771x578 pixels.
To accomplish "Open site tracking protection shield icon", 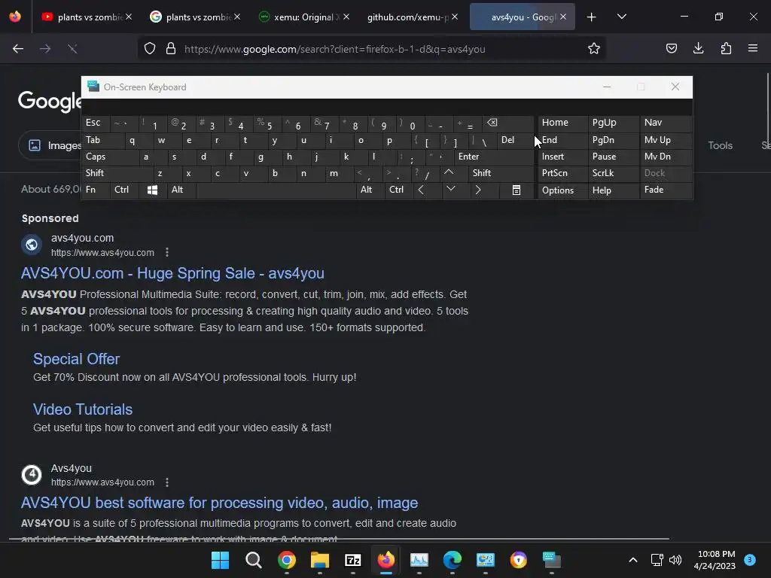I will [x=150, y=49].
